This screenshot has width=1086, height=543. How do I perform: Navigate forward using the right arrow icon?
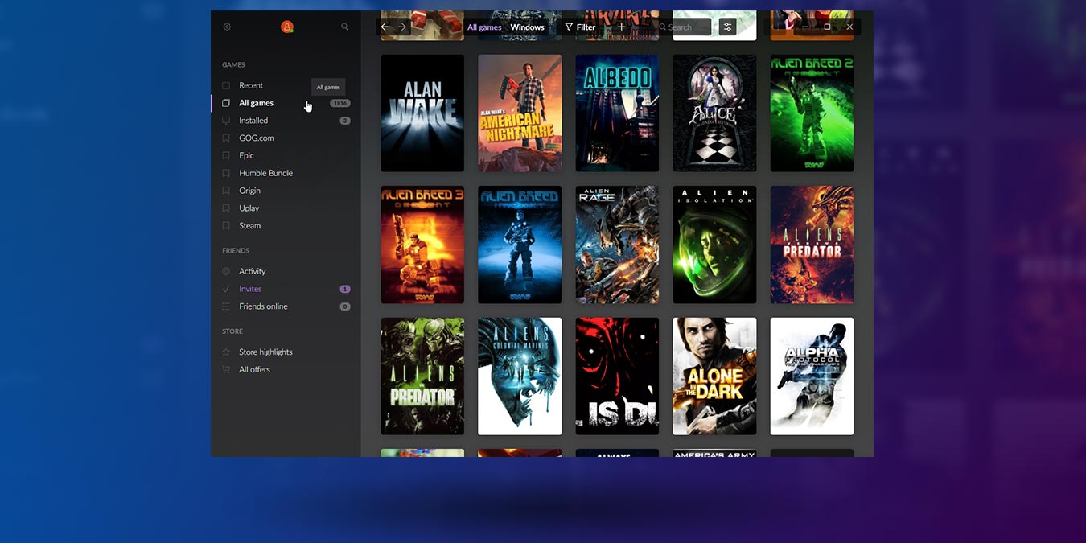pyautogui.click(x=402, y=27)
